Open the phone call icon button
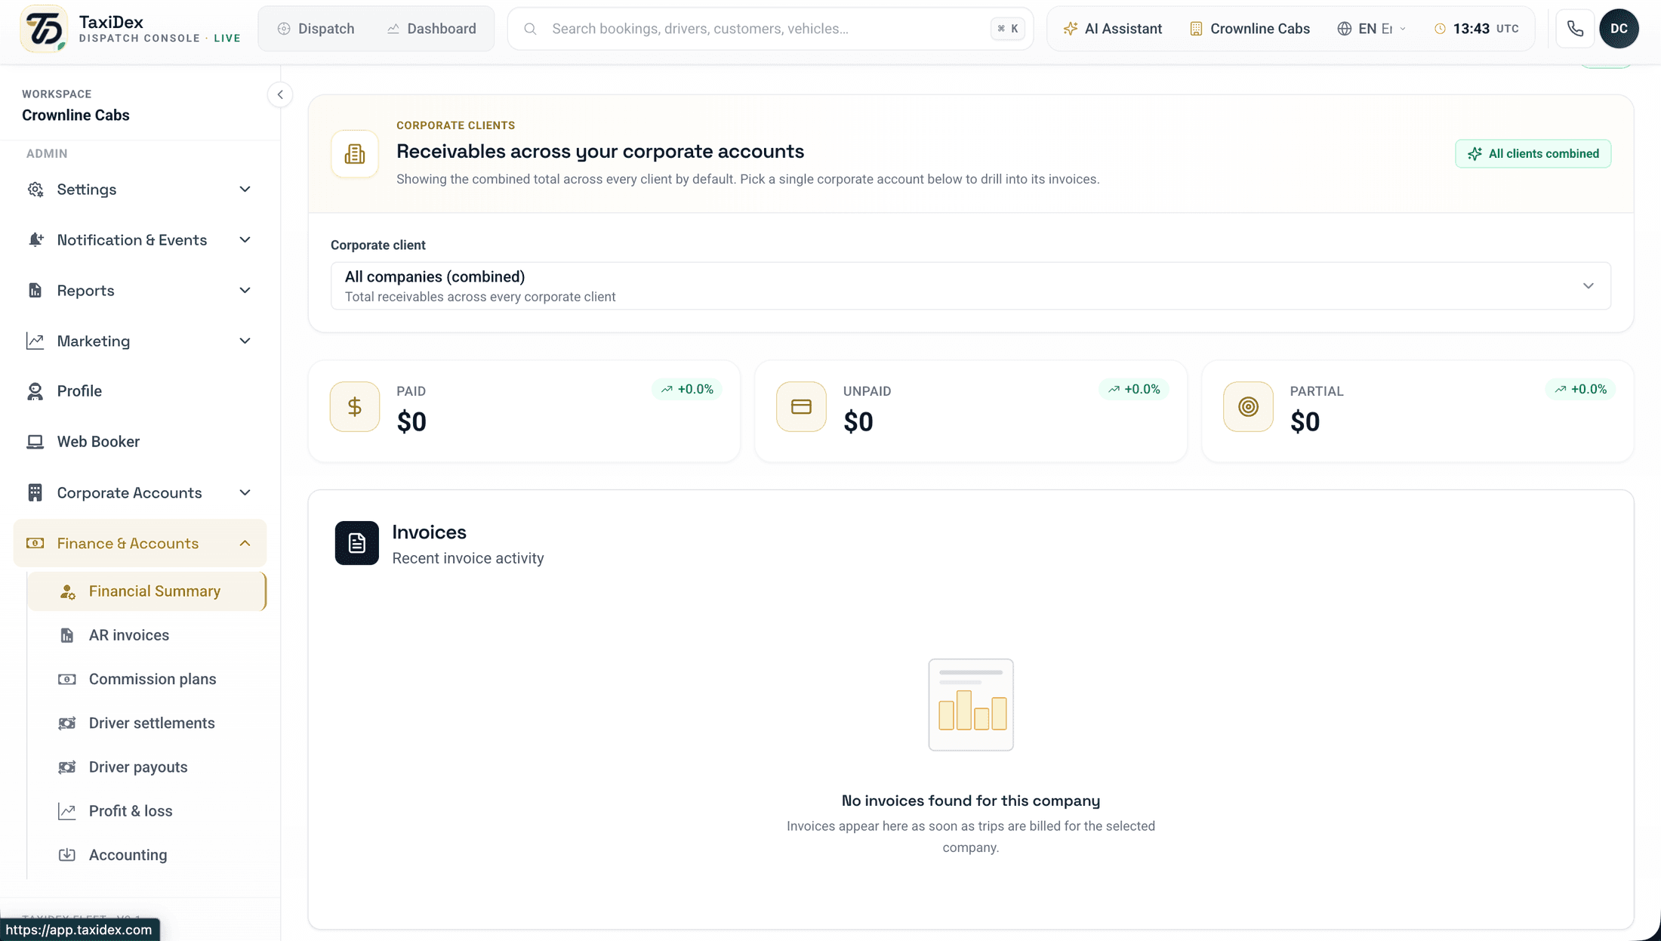 point(1575,29)
